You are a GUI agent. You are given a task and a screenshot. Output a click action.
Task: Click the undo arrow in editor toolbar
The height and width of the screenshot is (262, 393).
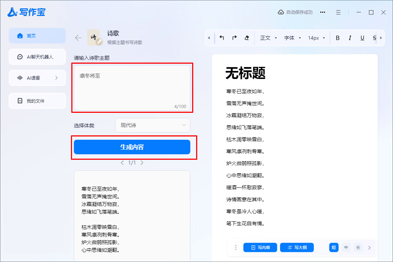222,38
